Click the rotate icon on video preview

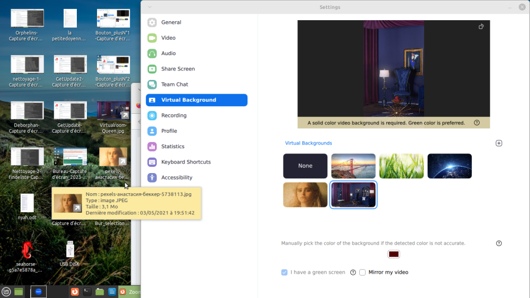481,26
